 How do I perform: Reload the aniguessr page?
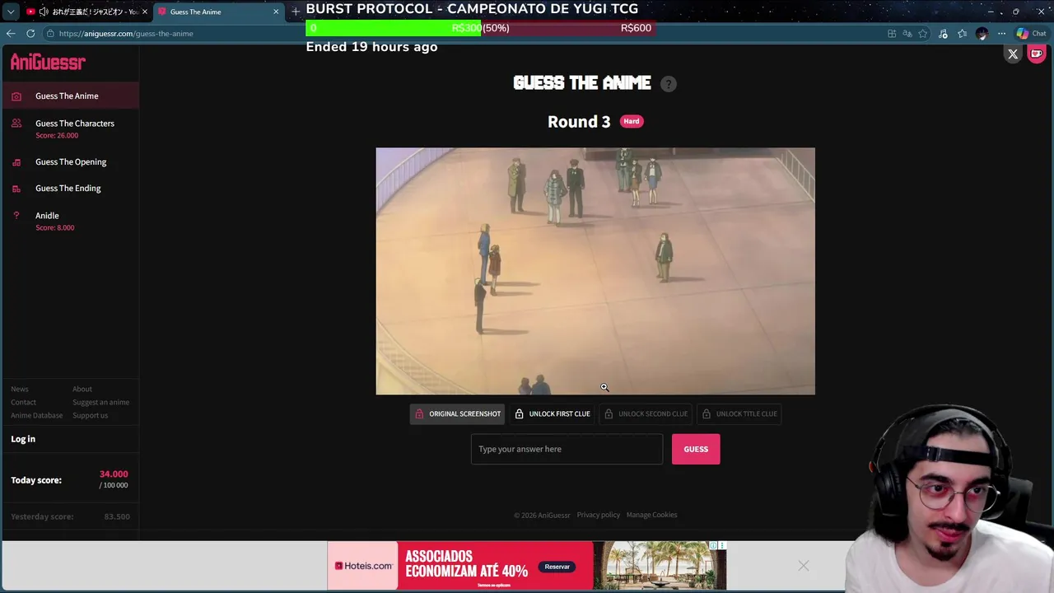[30, 34]
